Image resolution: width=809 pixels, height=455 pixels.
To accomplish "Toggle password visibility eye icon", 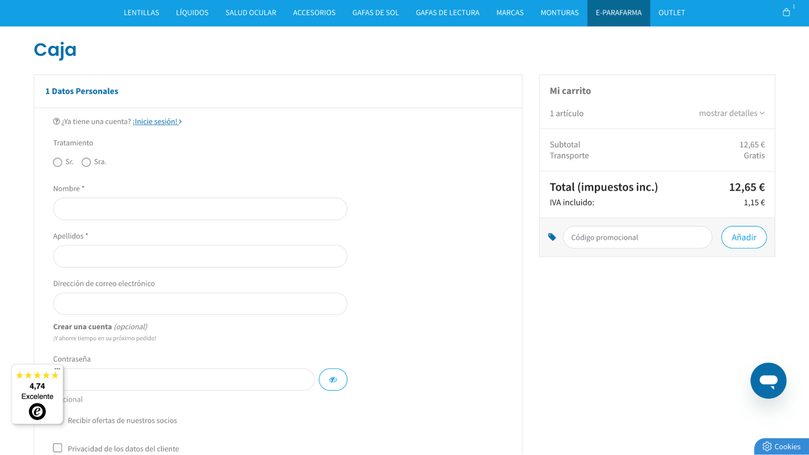I will [x=333, y=379].
